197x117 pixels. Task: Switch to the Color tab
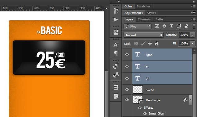pos(128,6)
